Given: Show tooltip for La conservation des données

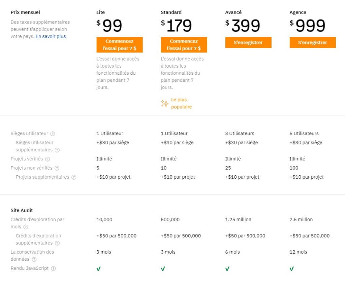Looking at the screenshot, I should (x=34, y=259).
